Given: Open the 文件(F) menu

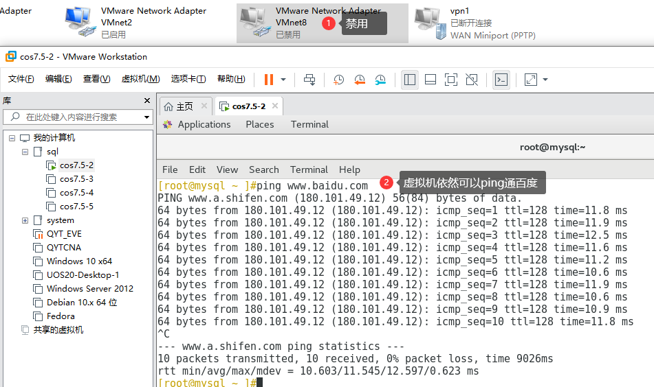Looking at the screenshot, I should (21, 79).
